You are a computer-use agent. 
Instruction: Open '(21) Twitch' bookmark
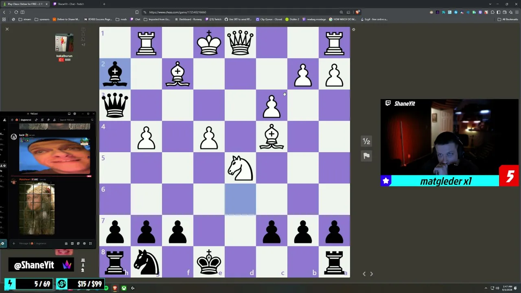point(214,19)
